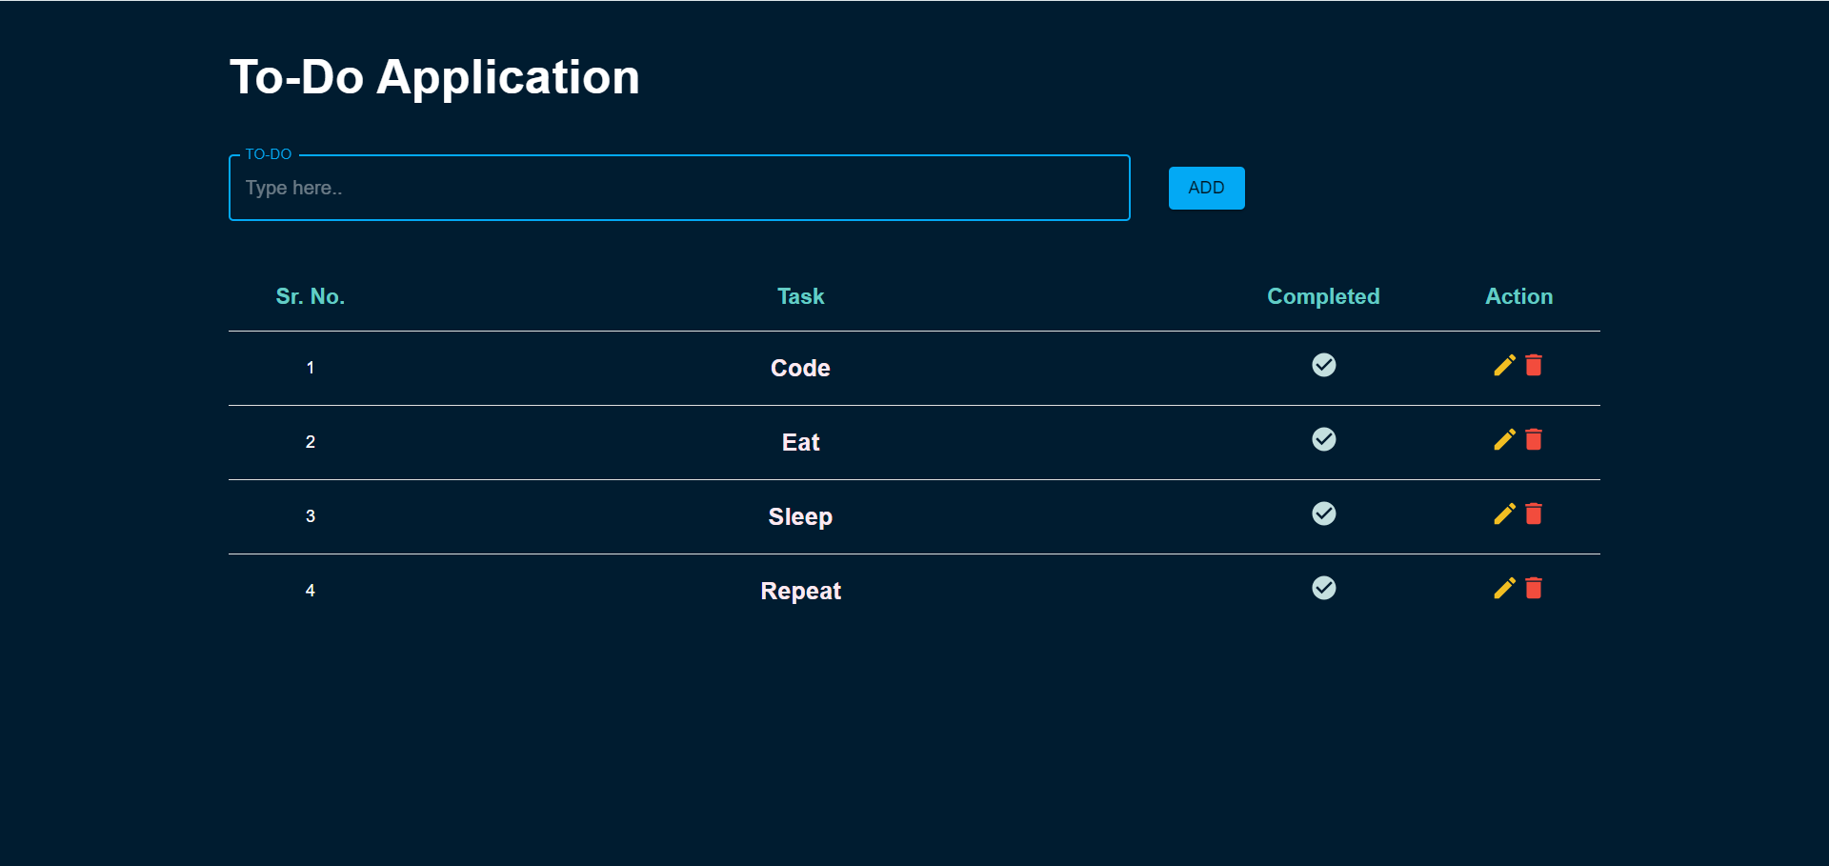
Task: Click the trash icon for Repeat task
Action: click(x=1534, y=588)
